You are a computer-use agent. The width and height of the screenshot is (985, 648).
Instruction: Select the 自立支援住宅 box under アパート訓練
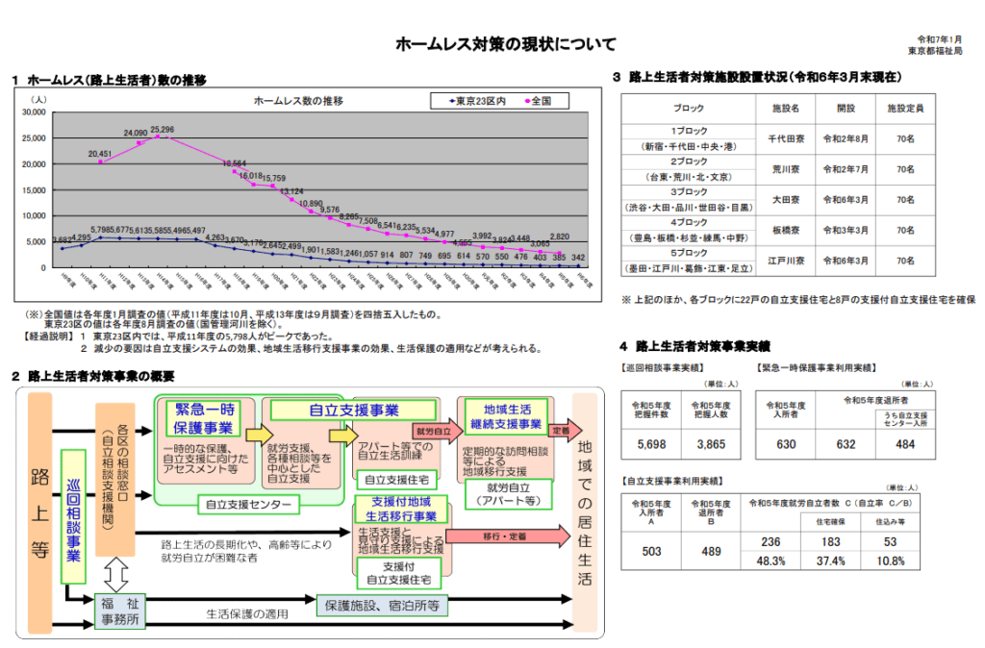pos(396,480)
